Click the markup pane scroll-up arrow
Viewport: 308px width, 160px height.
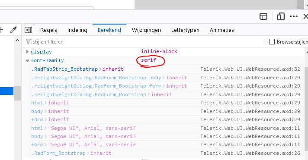[17, 41]
